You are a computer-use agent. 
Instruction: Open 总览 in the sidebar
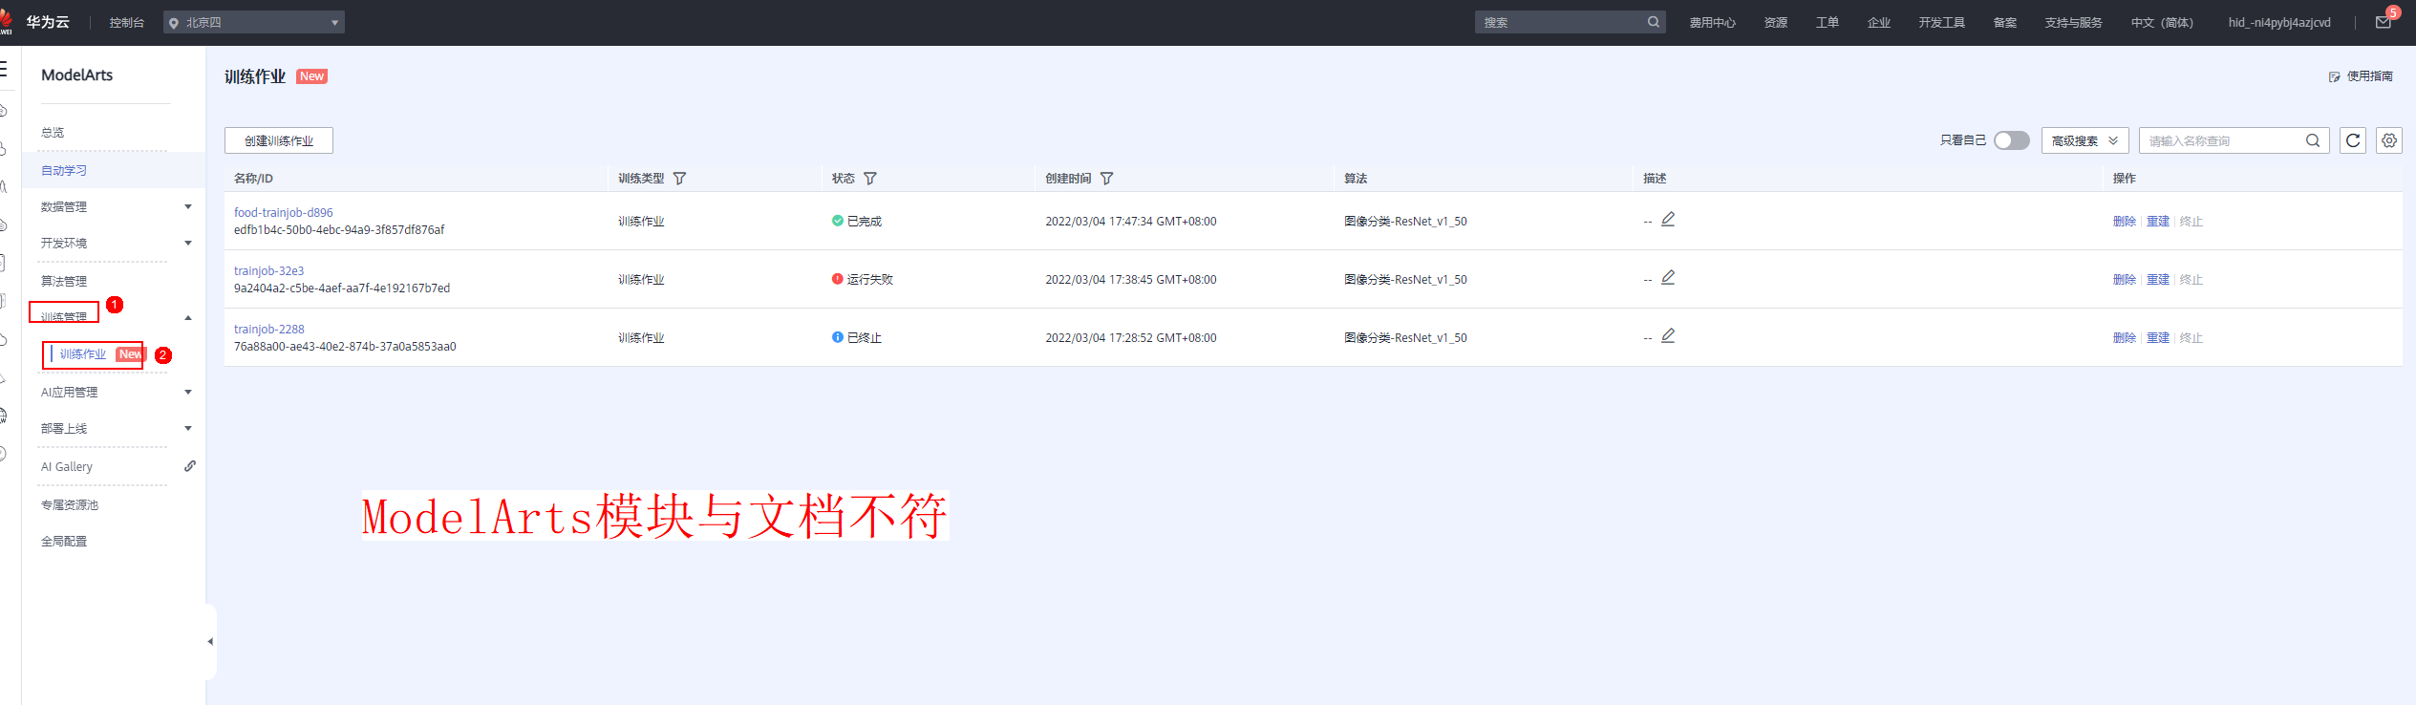53,133
